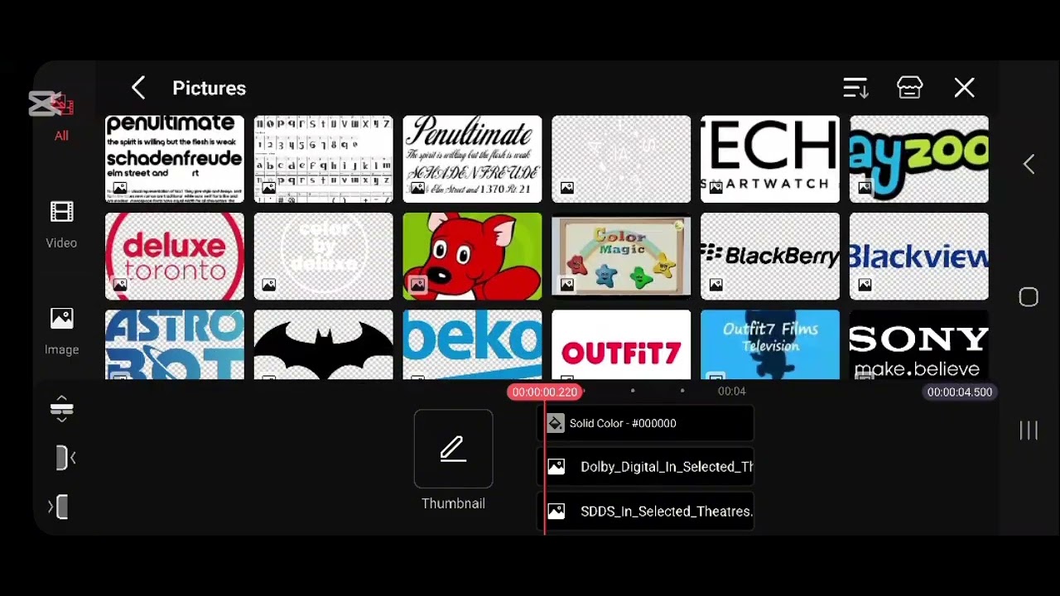The image size is (1060, 596).
Task: Click the jump-to-start icon beside the timeline
Action: point(65,458)
